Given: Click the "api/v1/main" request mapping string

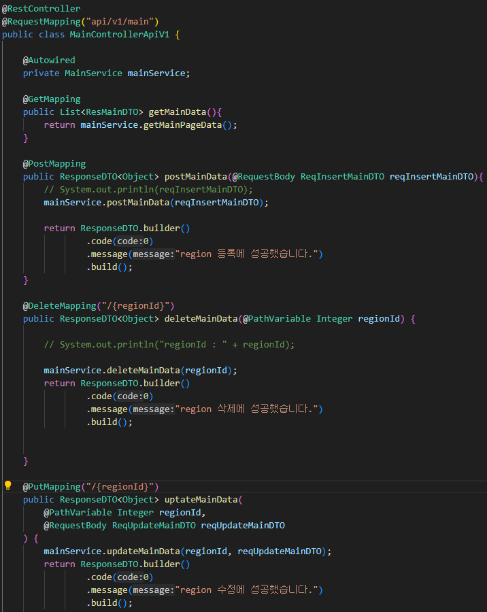Looking at the screenshot, I should pyautogui.click(x=120, y=22).
